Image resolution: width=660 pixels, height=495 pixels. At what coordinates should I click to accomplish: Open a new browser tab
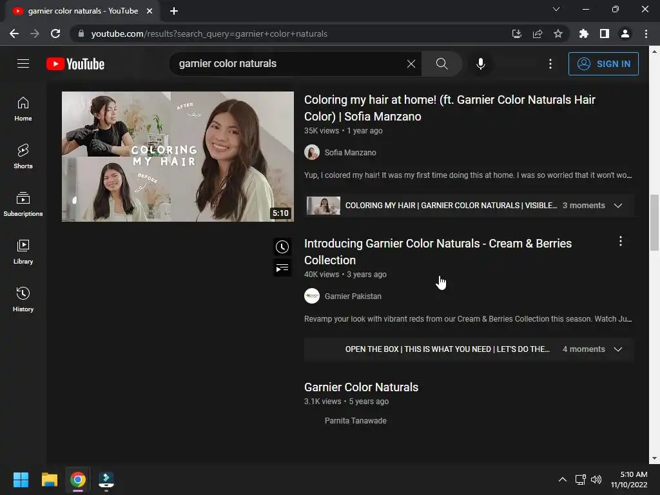pos(174,11)
